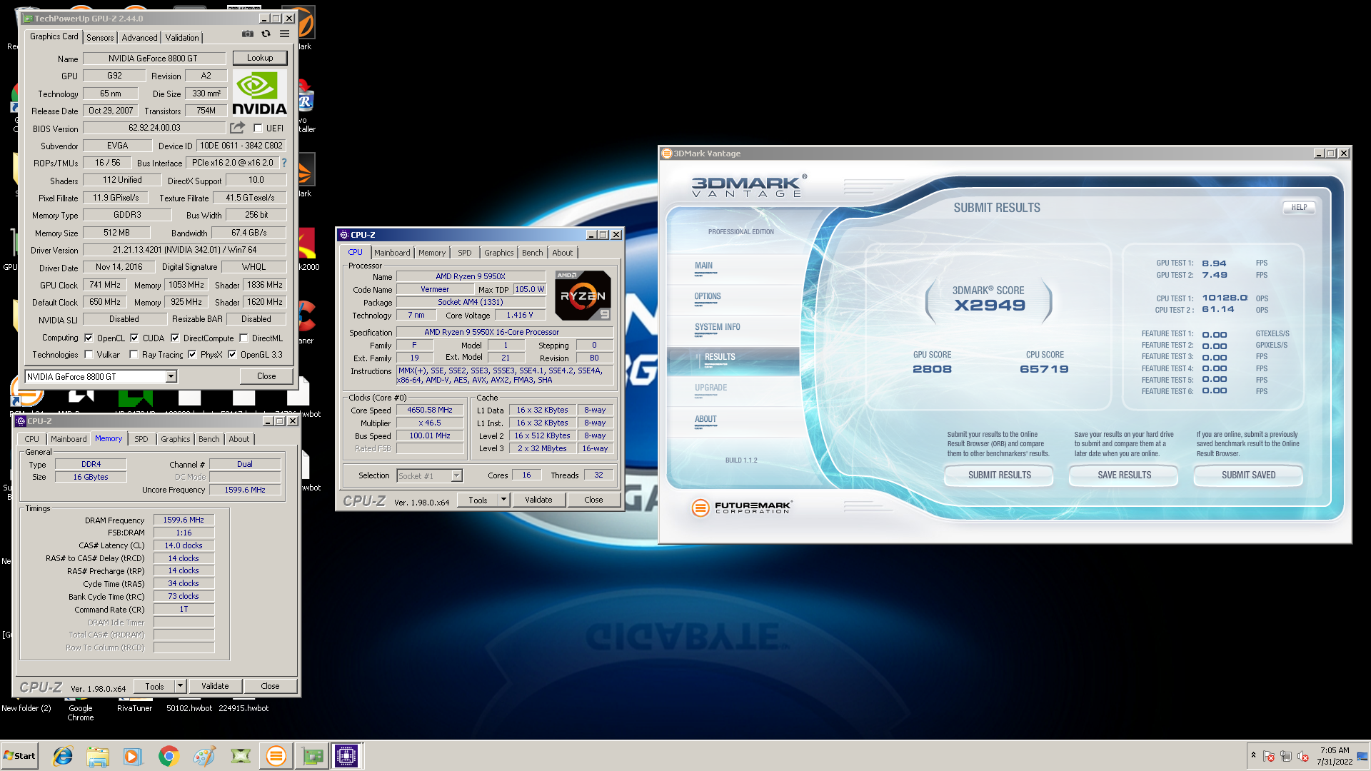Click SUBMIT RESULTS button in 3DMark

click(x=999, y=475)
